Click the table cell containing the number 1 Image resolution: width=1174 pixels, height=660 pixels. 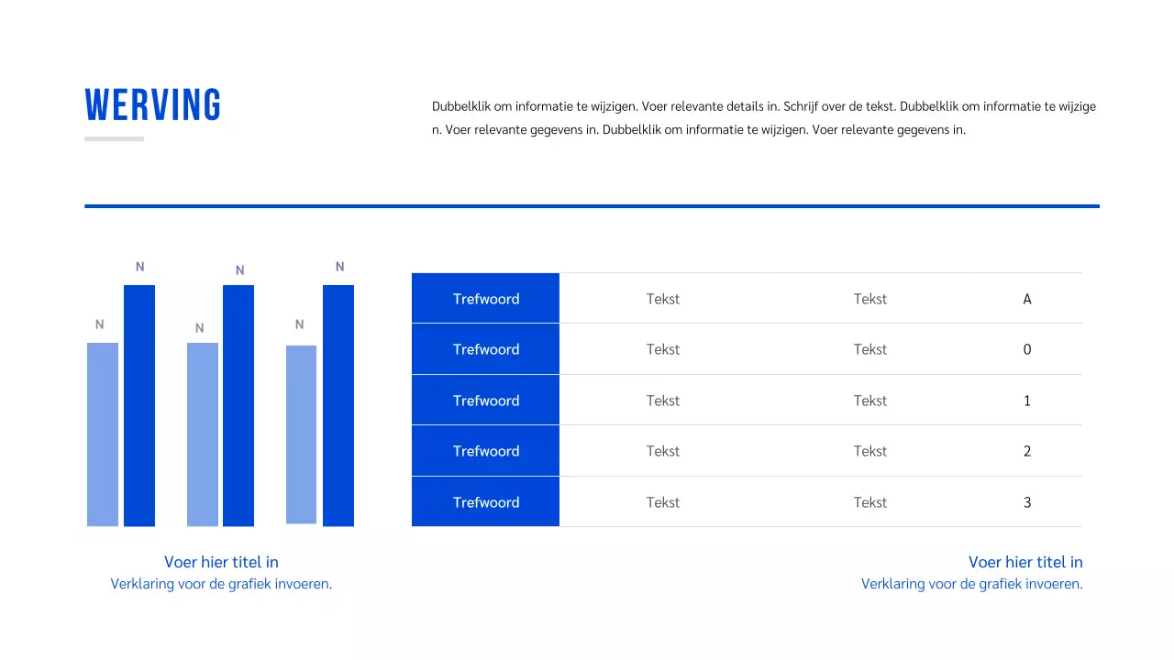[1026, 401]
